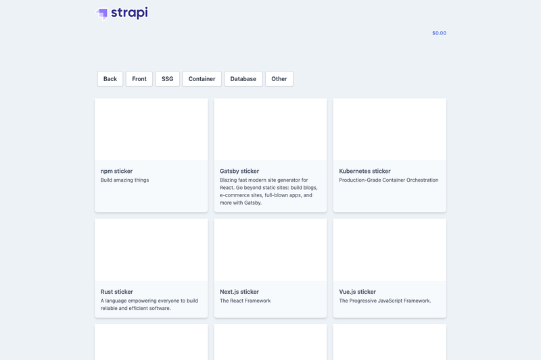Click the 'Build amazing things' description
Screen dimensions: 541x360
click(x=124, y=180)
